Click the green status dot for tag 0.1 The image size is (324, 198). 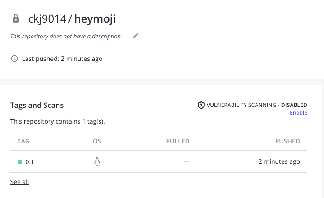click(x=20, y=161)
